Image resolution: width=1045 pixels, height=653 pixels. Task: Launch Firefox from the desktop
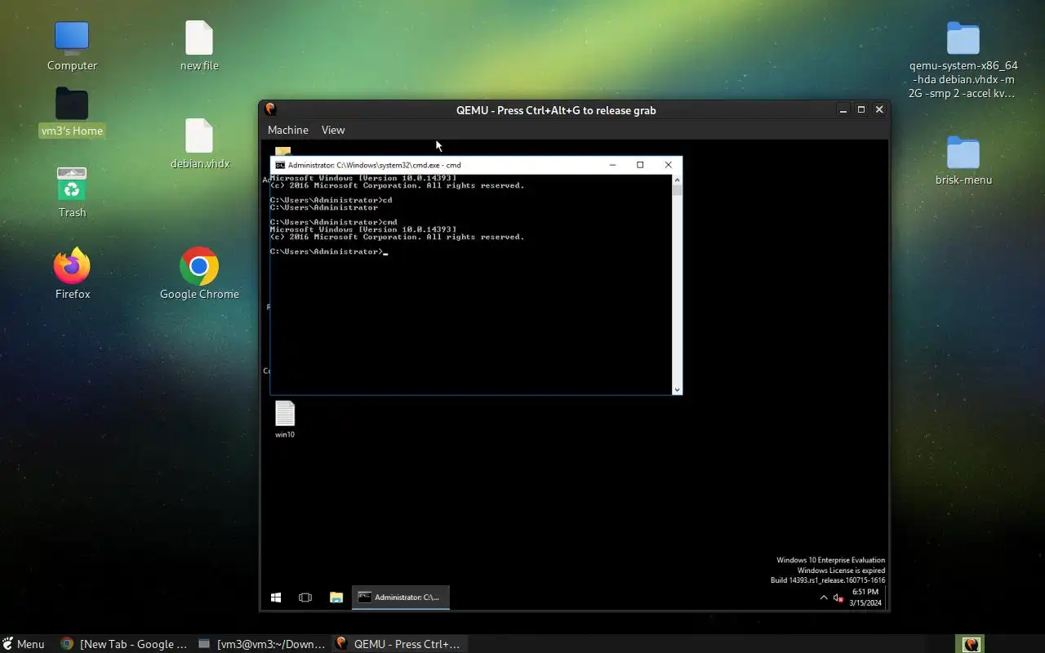72,266
